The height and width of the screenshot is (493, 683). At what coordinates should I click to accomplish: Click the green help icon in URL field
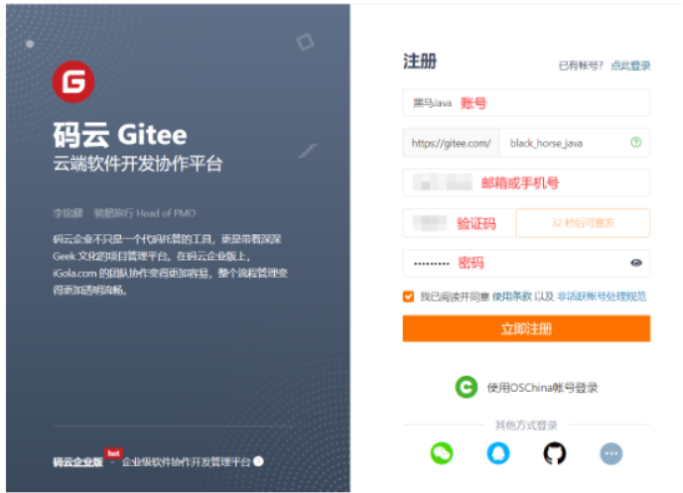coord(636,142)
